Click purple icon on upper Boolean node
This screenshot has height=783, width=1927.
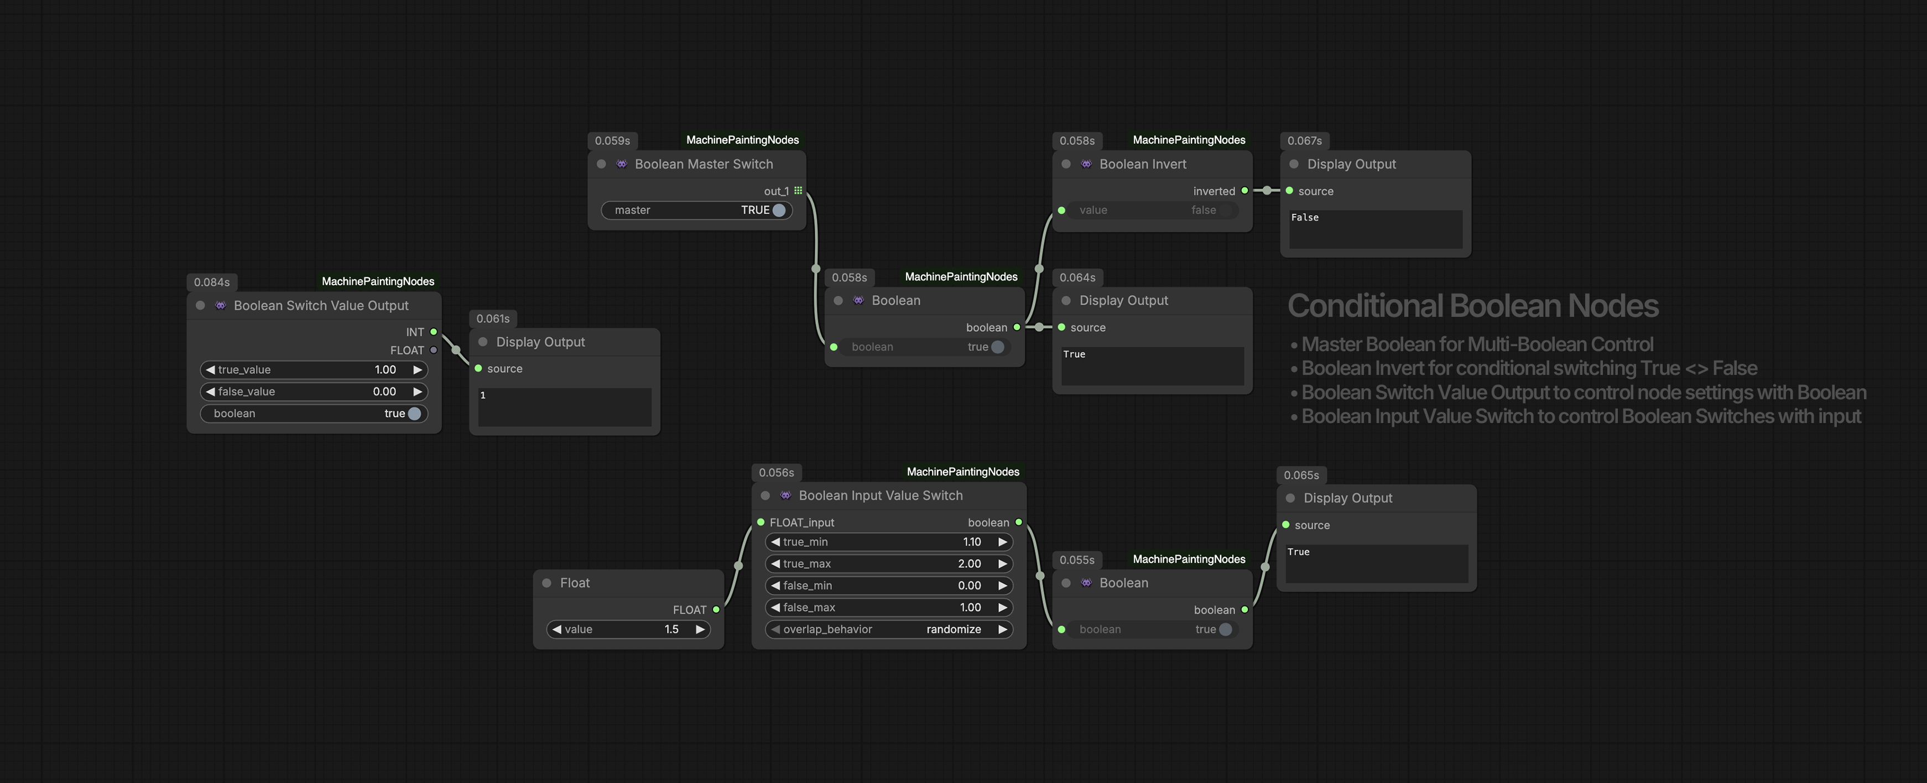pos(858,300)
